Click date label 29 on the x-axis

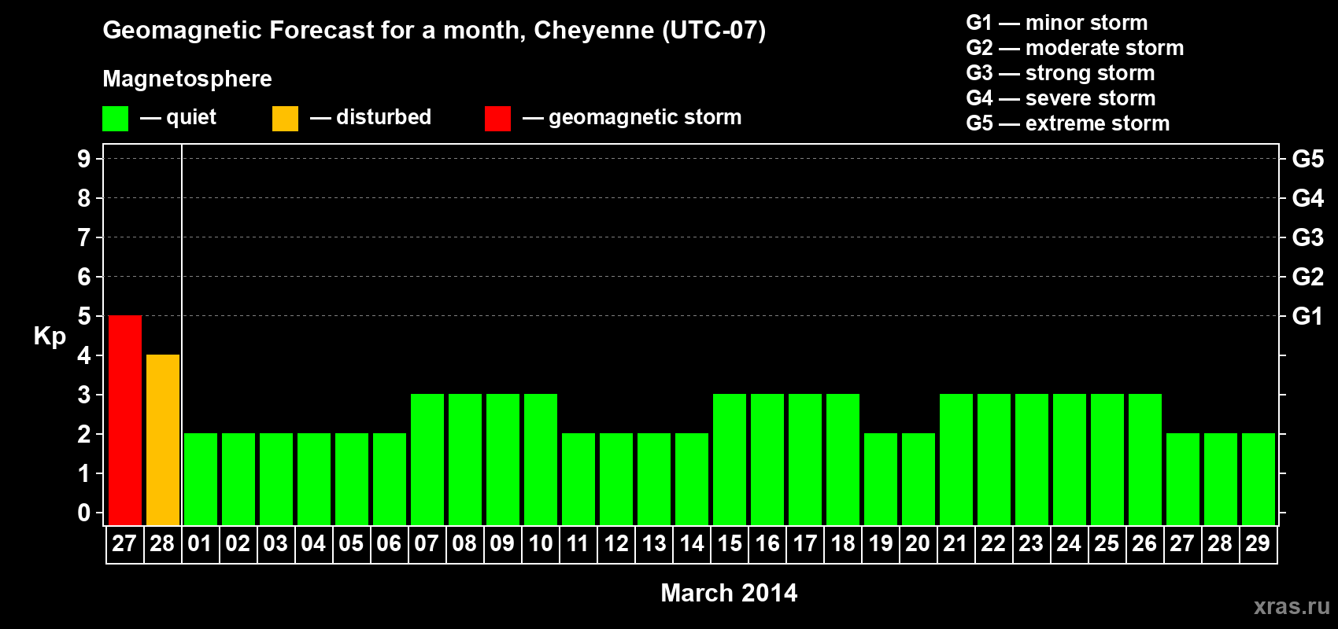(1258, 543)
